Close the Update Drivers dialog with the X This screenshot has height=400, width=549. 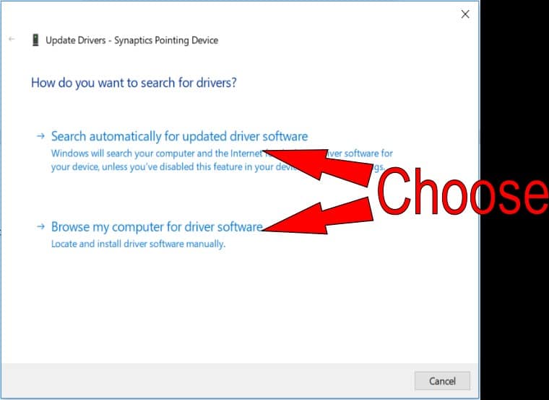point(465,14)
